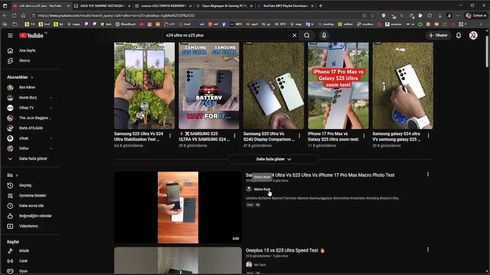Bookmark this page with the star
This screenshot has height=275, width=490.
point(373,16)
